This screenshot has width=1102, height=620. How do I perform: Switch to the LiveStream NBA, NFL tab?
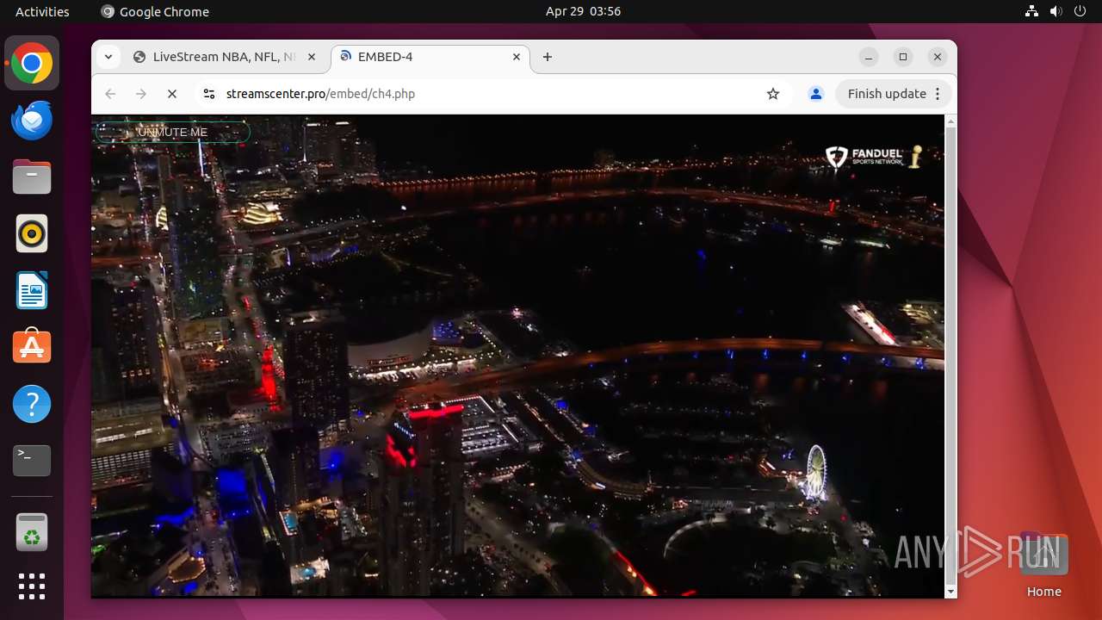[x=226, y=57]
